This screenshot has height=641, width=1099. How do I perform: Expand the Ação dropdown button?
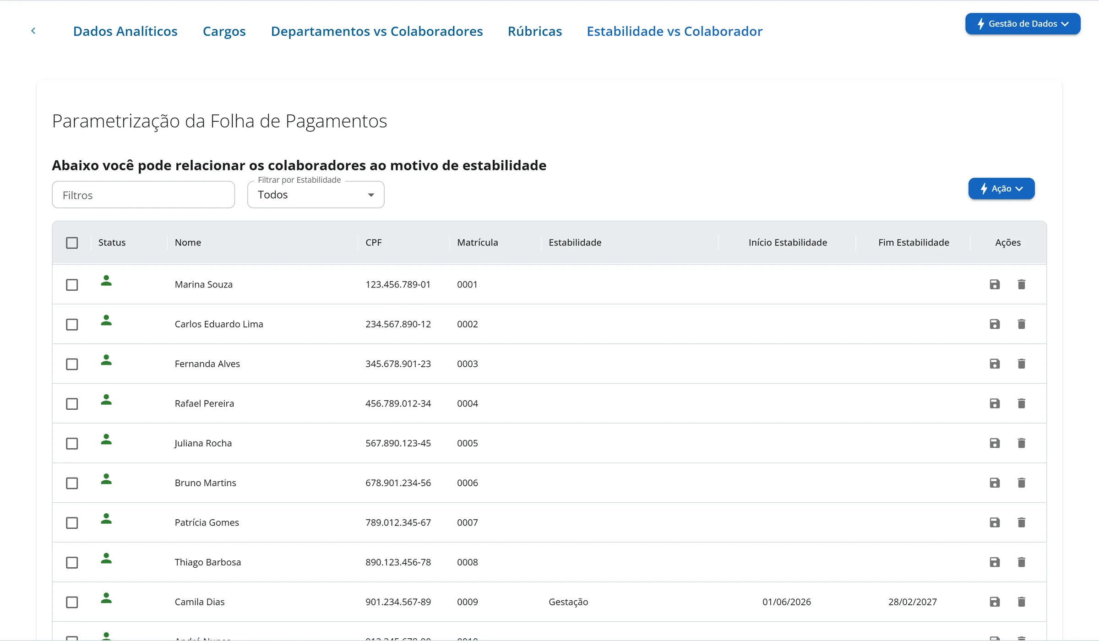point(1001,189)
